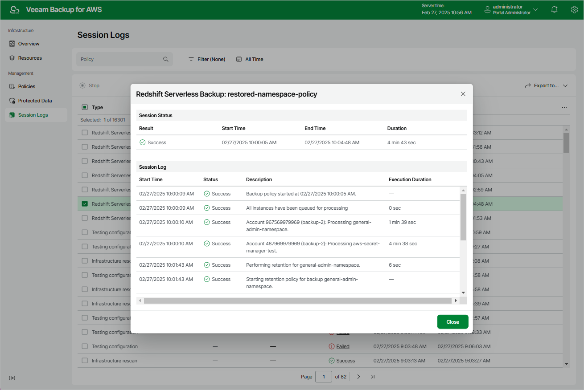
Task: Click 'Selected: 1 of 16301' text
Action: (103, 120)
